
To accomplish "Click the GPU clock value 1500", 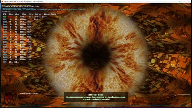I will coord(22,17).
